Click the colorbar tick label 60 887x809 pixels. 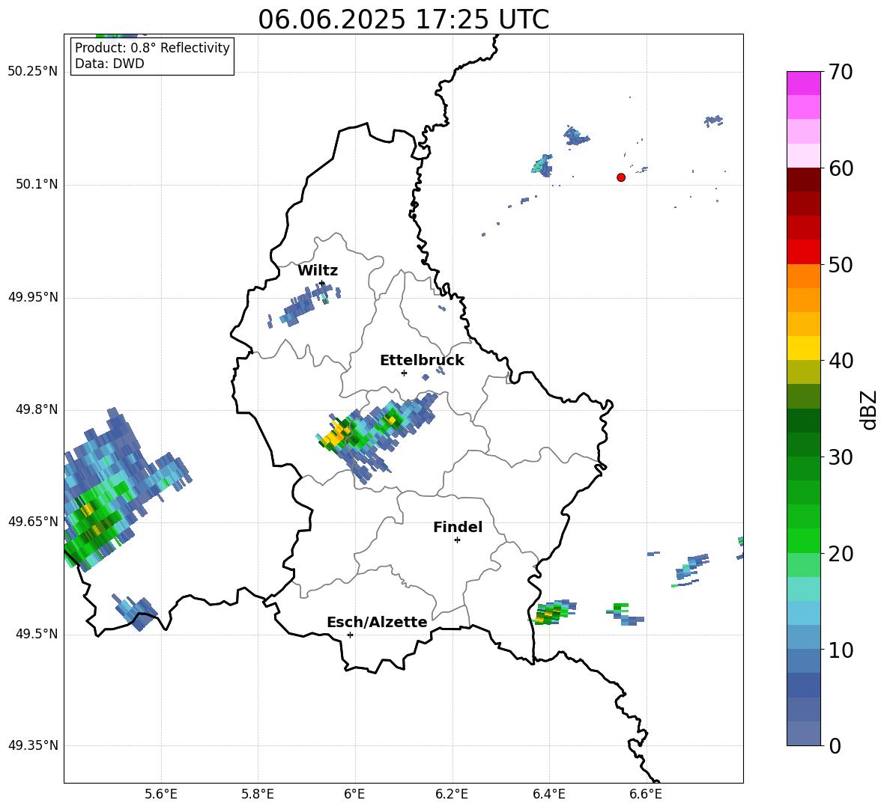tap(841, 168)
